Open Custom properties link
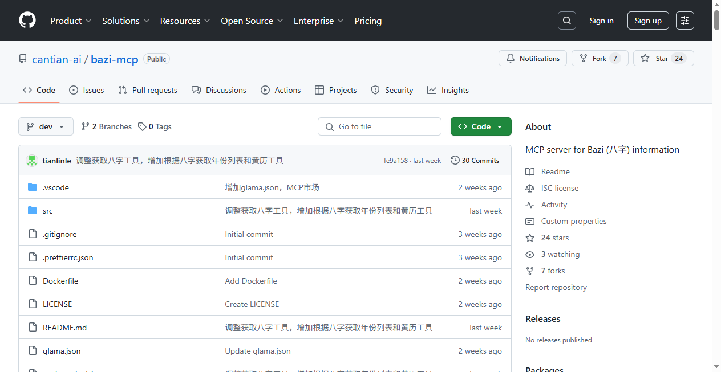721x372 pixels. [x=566, y=221]
